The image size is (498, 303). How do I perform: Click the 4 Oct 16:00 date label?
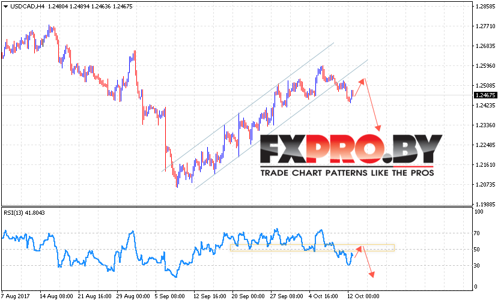tap(324, 296)
